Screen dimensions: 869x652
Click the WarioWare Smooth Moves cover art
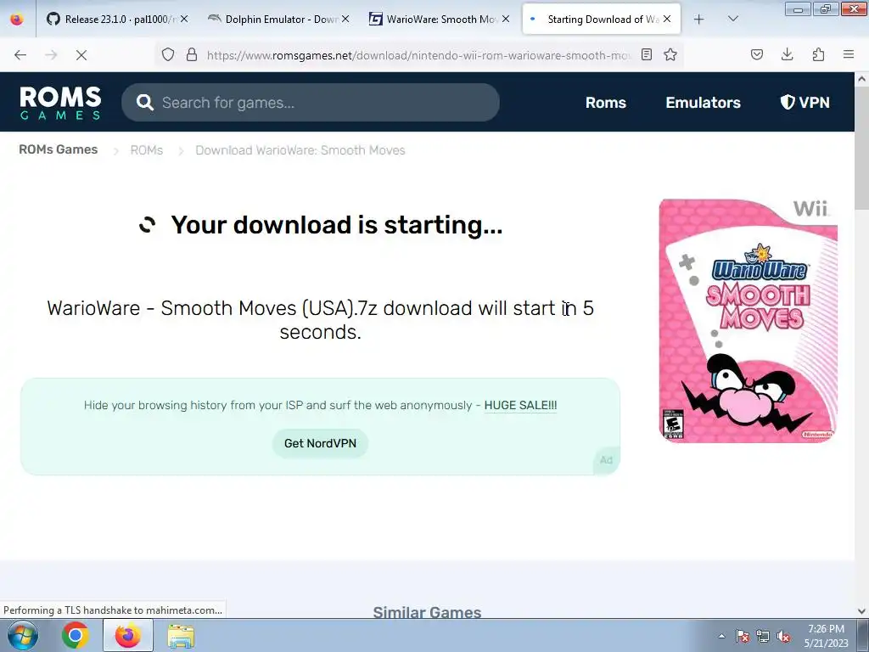click(748, 320)
